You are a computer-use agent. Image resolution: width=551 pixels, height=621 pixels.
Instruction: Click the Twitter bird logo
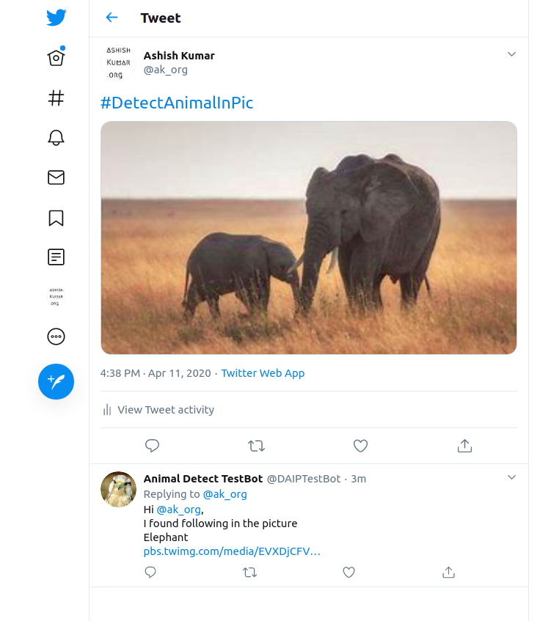tap(56, 18)
